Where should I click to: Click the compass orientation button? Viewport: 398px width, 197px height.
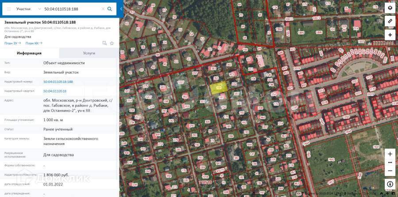point(390,184)
